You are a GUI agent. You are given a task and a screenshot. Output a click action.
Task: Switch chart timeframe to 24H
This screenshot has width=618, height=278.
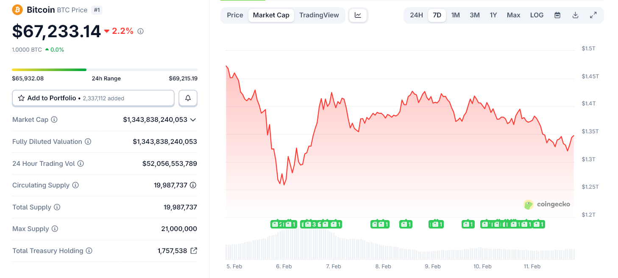(416, 15)
